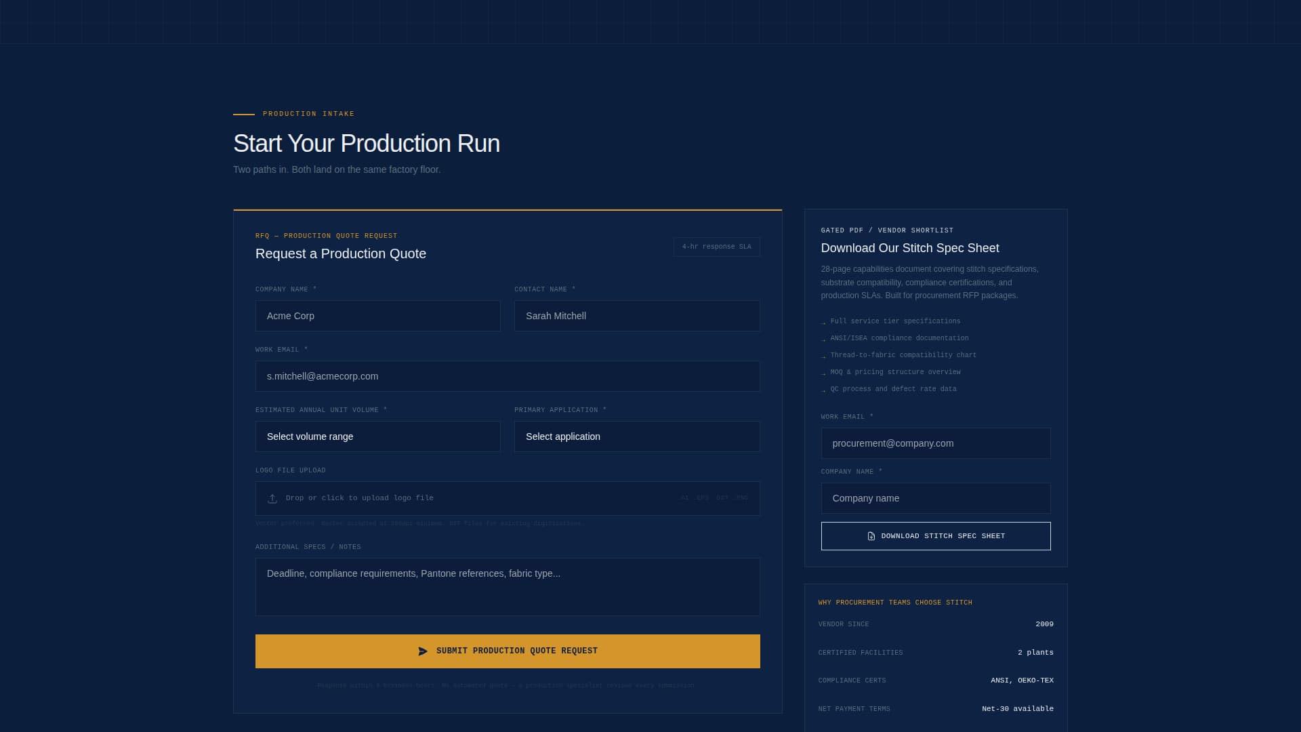The image size is (1301, 732).
Task: Select the procurement@company.com email field in sidebar
Action: click(936, 443)
